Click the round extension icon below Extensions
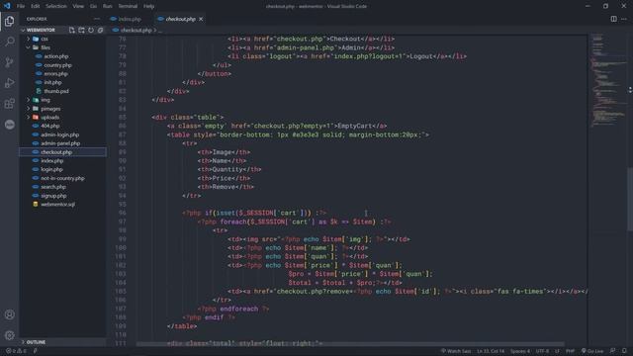Screen dimensions: 633x356 (10, 125)
